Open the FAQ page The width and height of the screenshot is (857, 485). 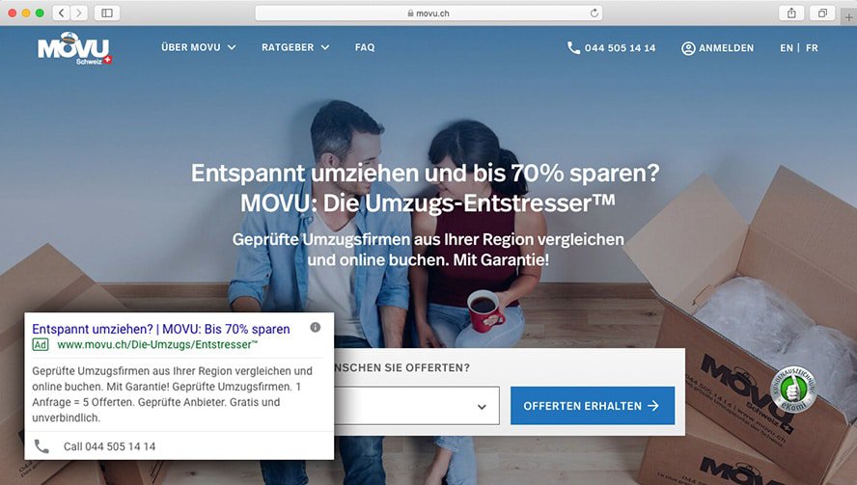coord(365,47)
